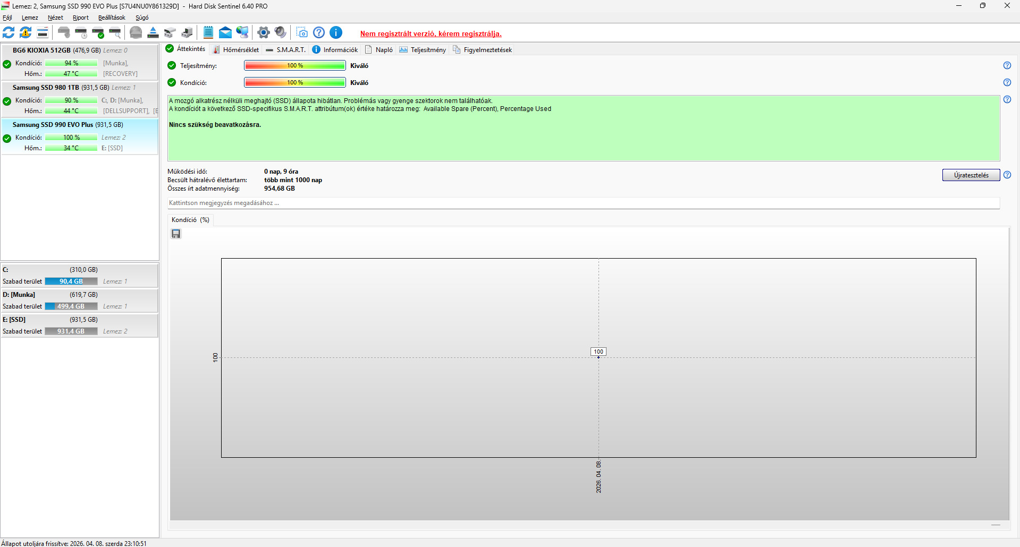The image size is (1020, 547).
Task: Click the disk with shield toolbar icon
Action: pos(64,32)
